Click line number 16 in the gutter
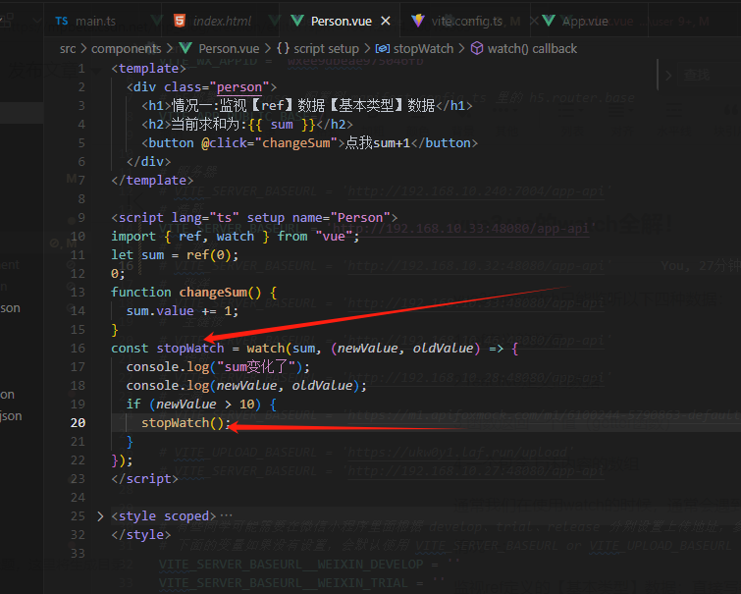 tap(78, 349)
